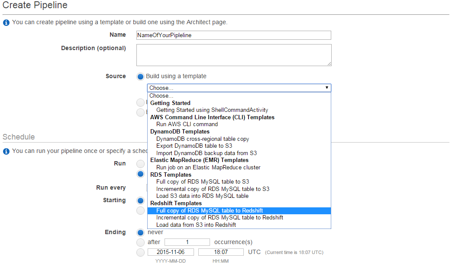Click the pipeline Name text field

233,35
